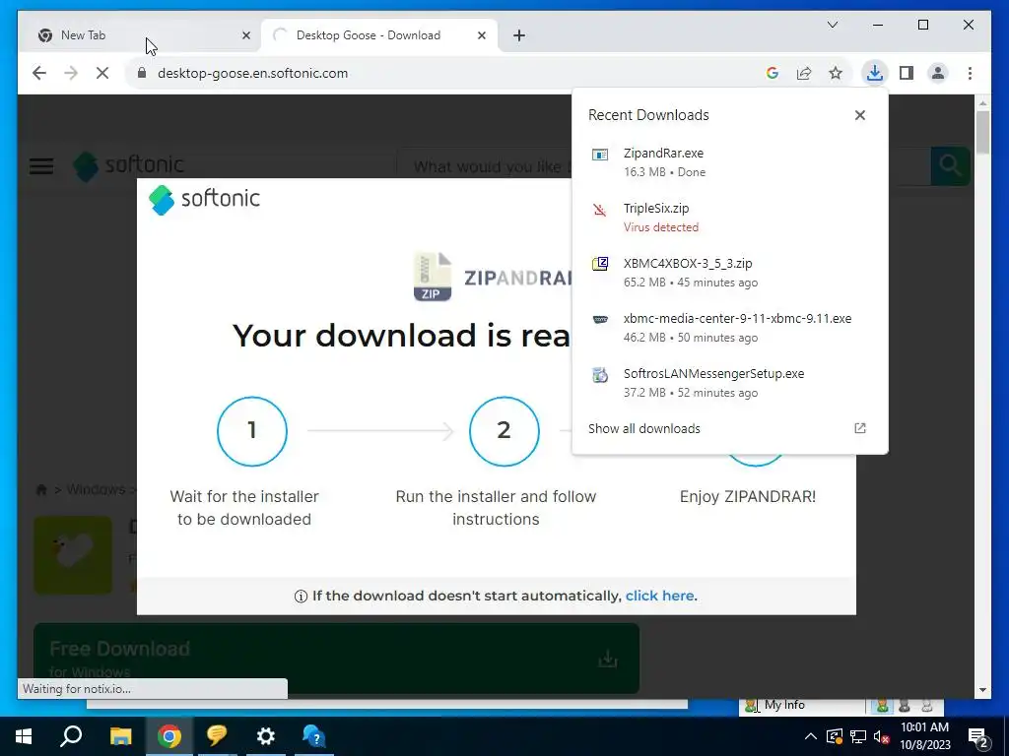This screenshot has height=756, width=1009.
Task: Switch to the New Tab tab
Action: click(x=139, y=35)
